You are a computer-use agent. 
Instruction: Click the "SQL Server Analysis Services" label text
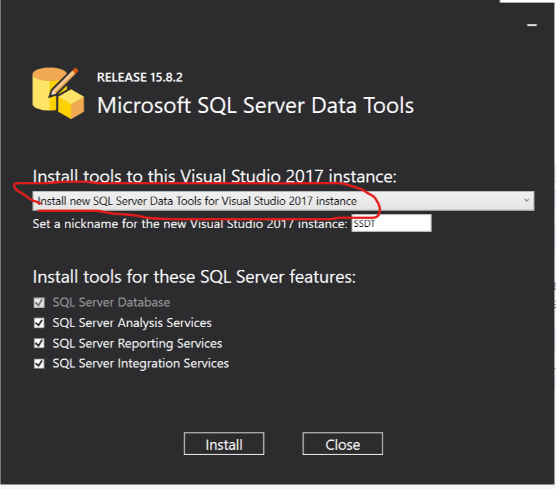tap(132, 323)
